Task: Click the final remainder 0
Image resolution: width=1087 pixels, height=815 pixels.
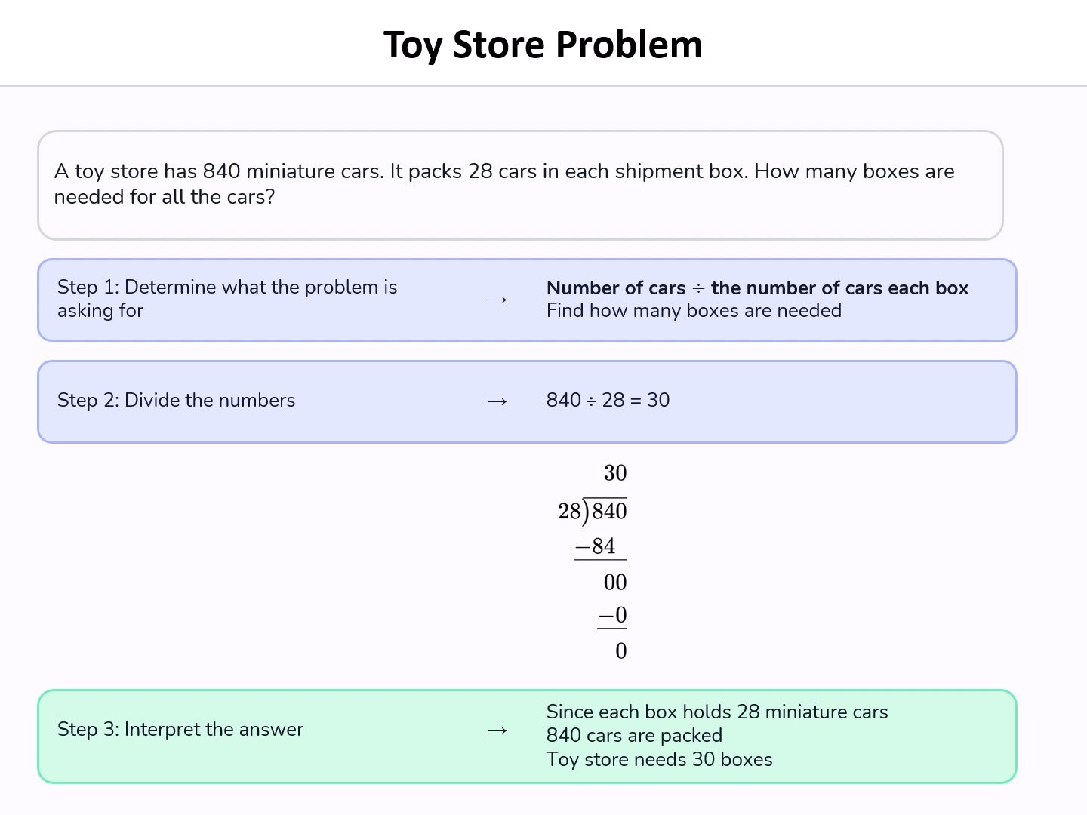Action: tap(621, 650)
